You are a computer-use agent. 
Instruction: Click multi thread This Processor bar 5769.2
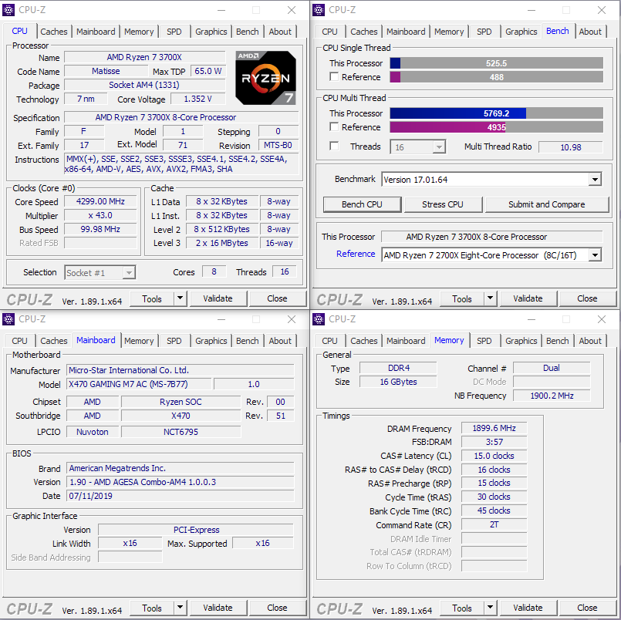(x=497, y=113)
